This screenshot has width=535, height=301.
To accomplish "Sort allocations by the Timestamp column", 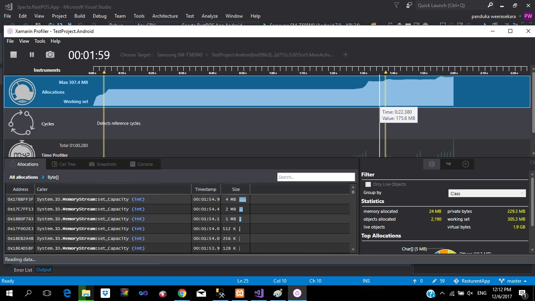I will pos(206,189).
